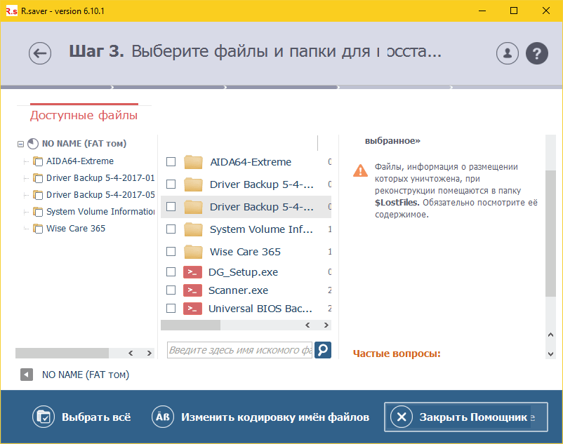Open the help question mark icon
The height and width of the screenshot is (444, 563).
[537, 53]
